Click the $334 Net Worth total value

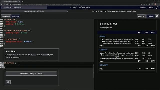tap(153, 69)
